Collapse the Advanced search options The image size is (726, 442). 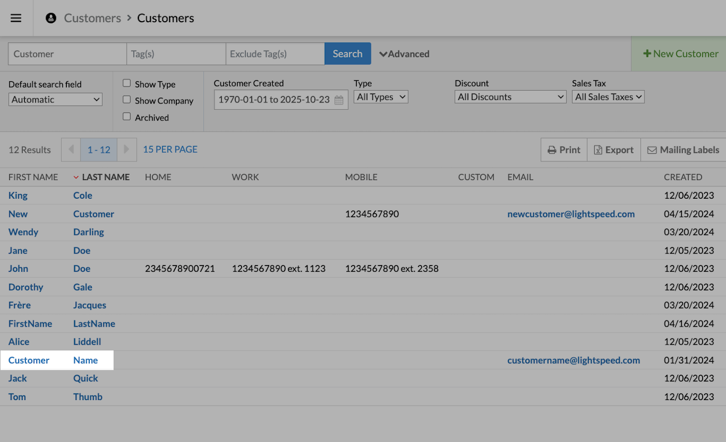pos(404,54)
